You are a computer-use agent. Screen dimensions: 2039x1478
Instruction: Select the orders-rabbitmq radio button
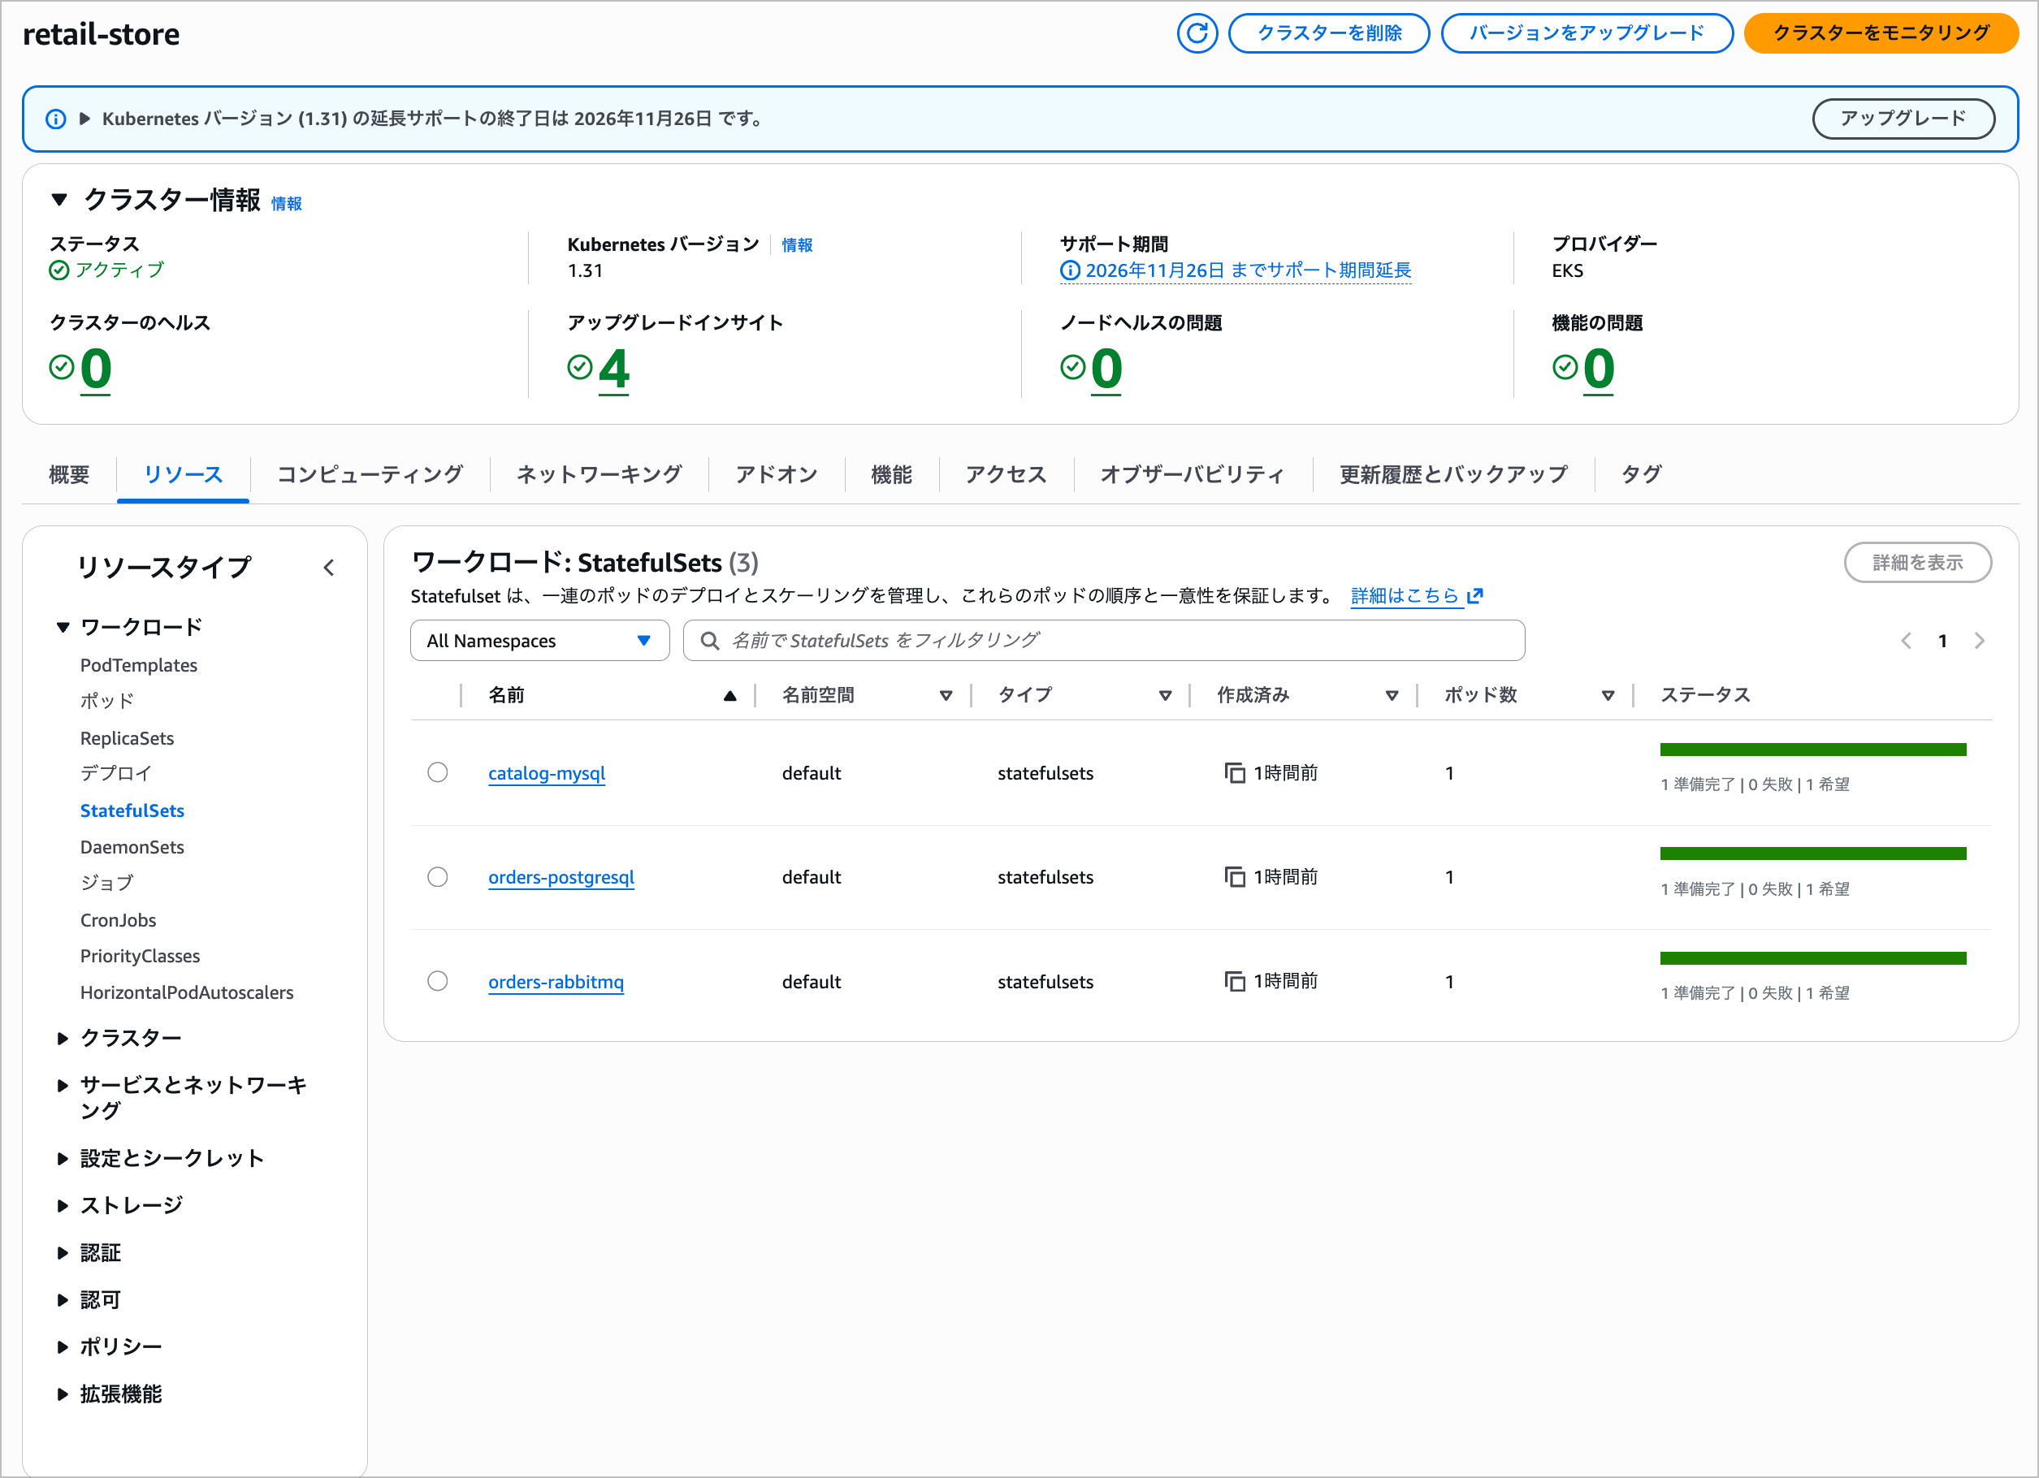tap(438, 981)
